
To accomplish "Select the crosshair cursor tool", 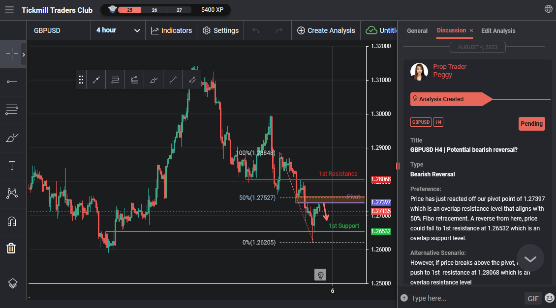I will coord(12,54).
